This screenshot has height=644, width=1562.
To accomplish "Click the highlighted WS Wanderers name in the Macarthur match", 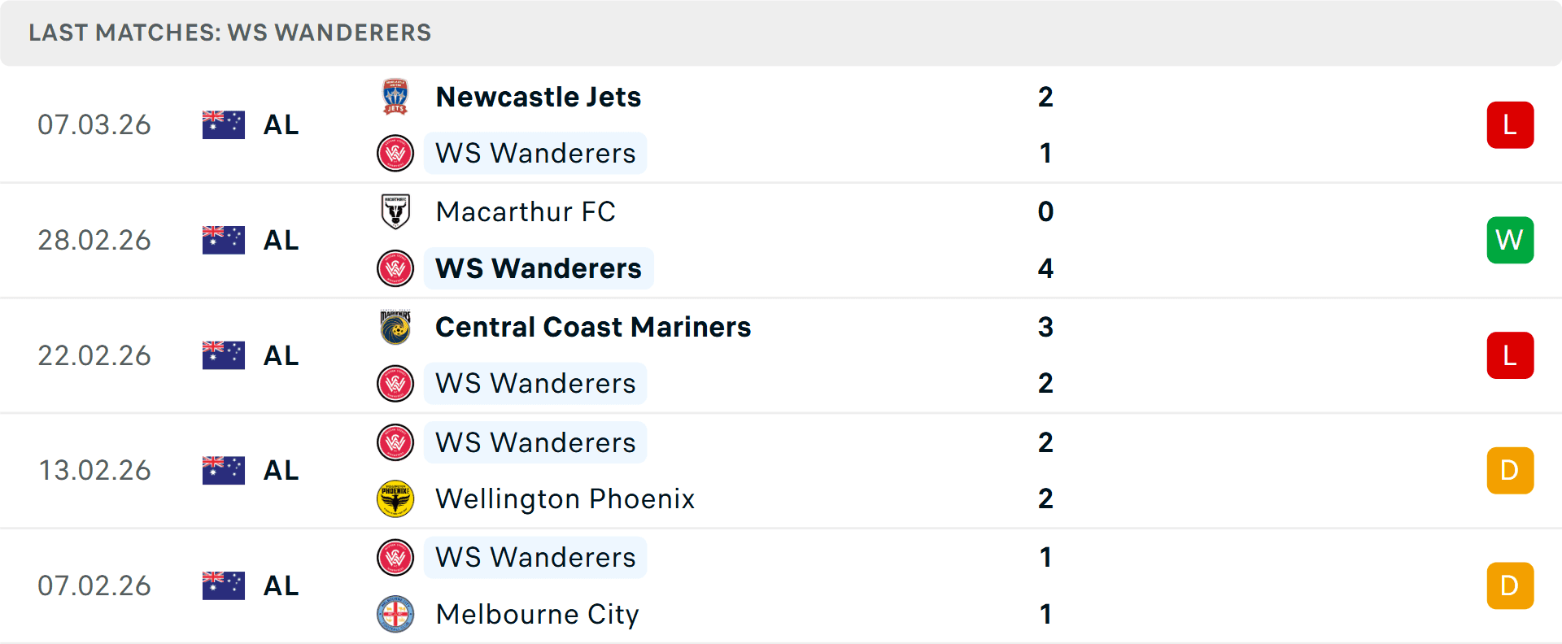I will point(538,268).
